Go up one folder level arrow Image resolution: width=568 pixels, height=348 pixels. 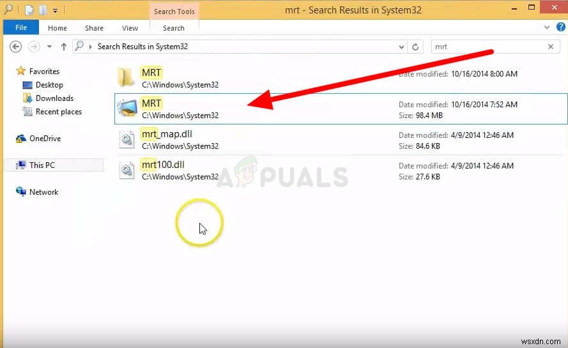(x=64, y=47)
